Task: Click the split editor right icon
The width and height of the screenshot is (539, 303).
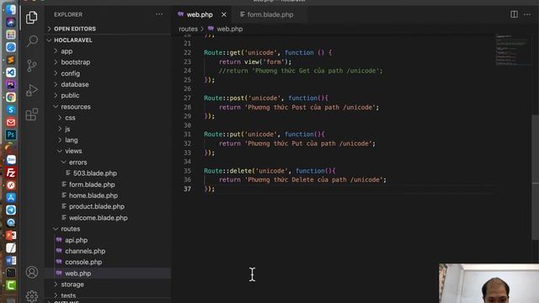Action: (x=514, y=14)
